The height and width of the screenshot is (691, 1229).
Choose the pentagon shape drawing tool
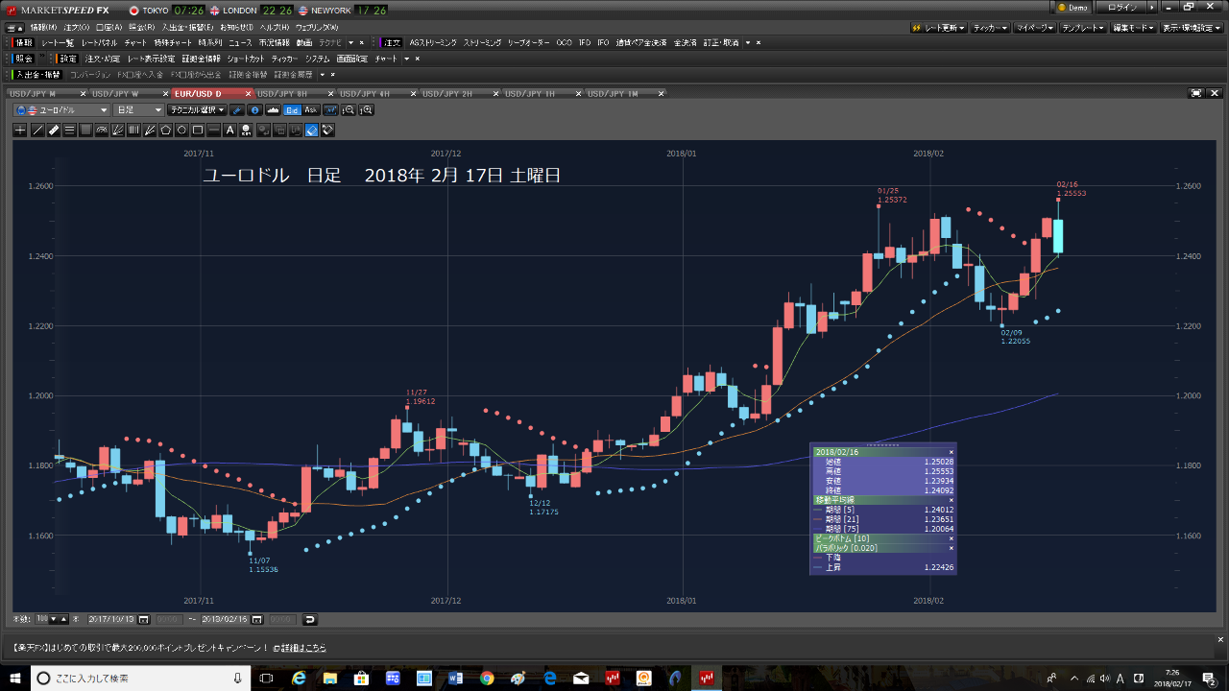click(165, 130)
